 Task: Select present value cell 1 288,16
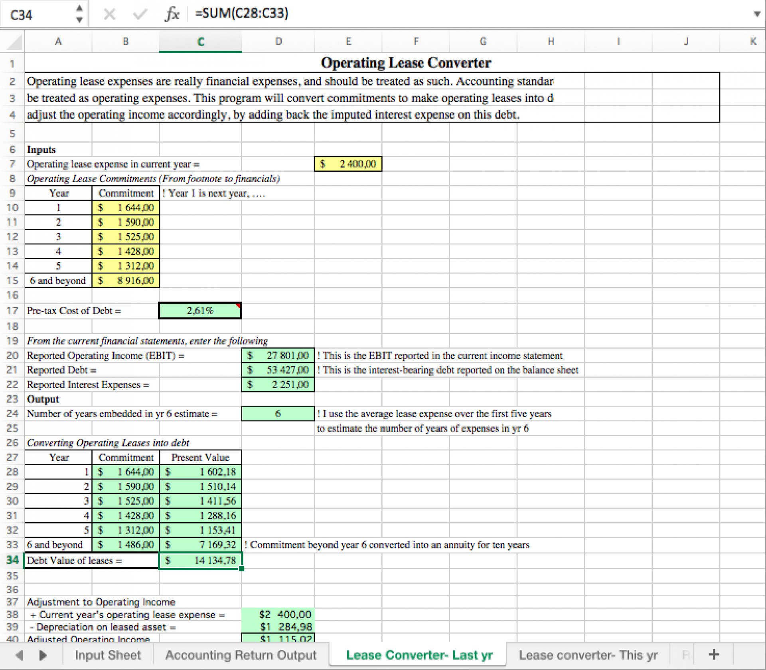pyautogui.click(x=200, y=515)
